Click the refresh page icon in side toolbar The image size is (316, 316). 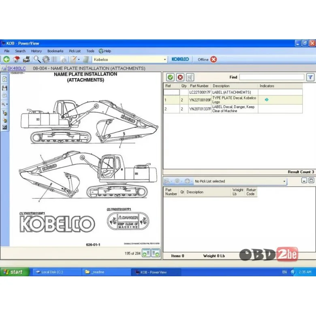pyautogui.click(x=4, y=79)
